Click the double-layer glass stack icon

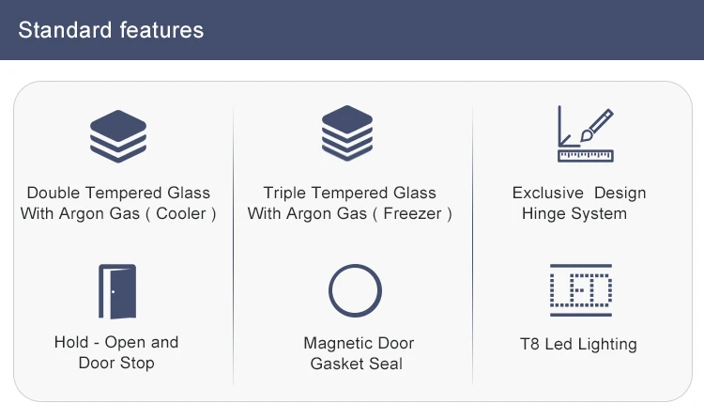click(x=118, y=136)
